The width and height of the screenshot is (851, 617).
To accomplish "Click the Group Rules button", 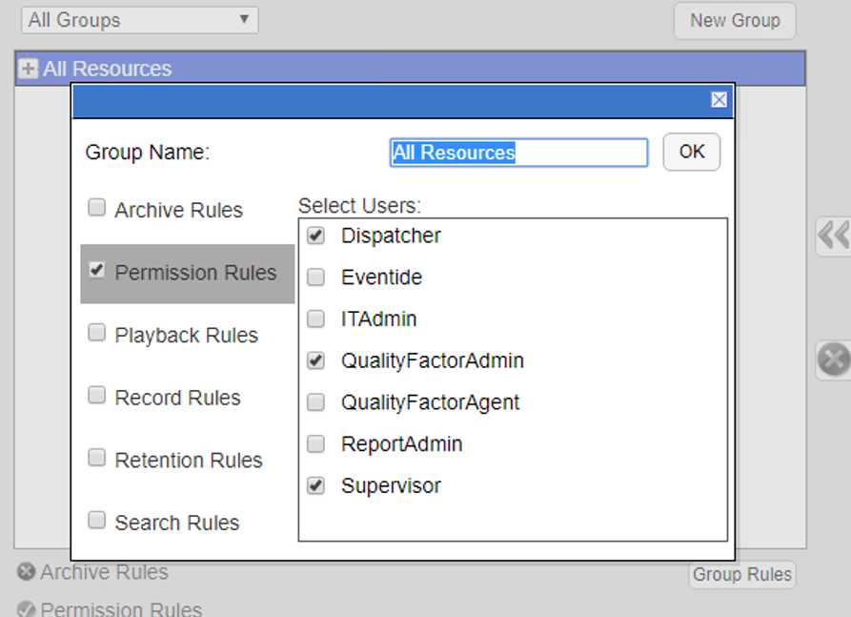I will click(x=742, y=575).
